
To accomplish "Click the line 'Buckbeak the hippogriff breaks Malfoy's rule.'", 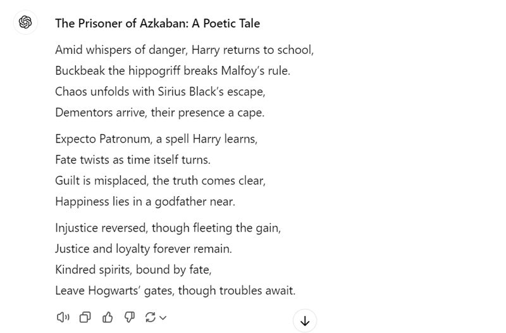I will coord(173,70).
